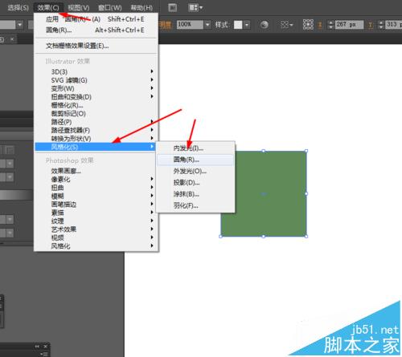Click the X coordinate label icon
The image size is (402, 357).
coord(320,25)
